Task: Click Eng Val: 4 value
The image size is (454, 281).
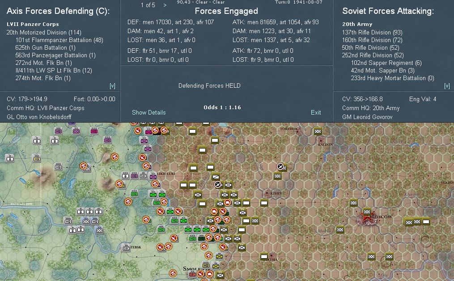Action: [x=422, y=99]
